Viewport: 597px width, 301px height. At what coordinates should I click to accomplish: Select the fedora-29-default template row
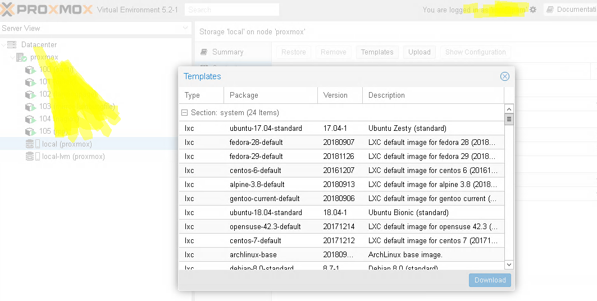(341, 157)
